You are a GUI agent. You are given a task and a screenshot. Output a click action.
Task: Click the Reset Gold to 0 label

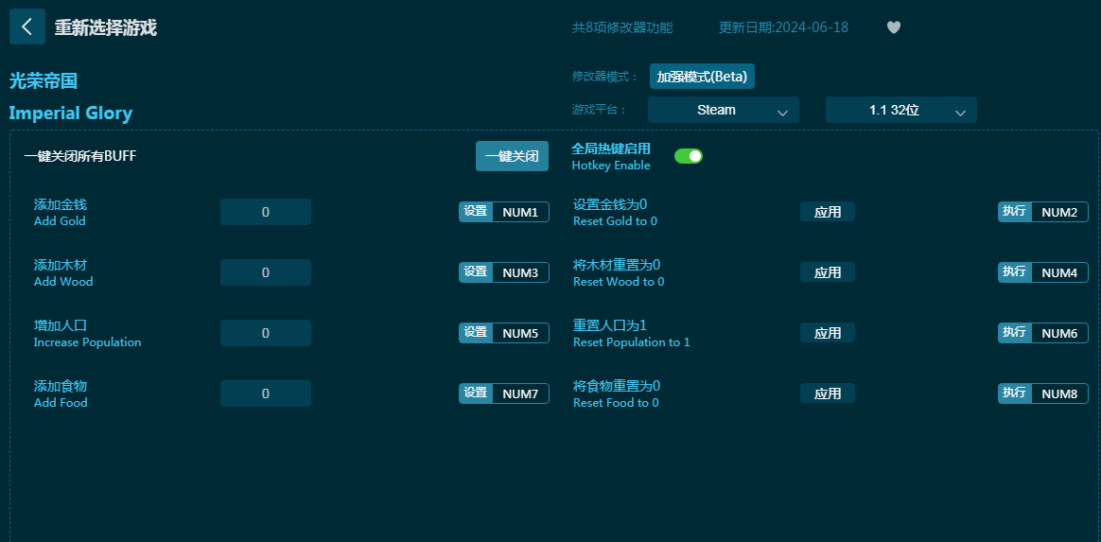click(x=615, y=221)
